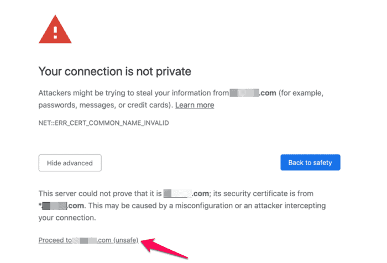Click the blurred domain inside the Proceed link
The image size is (387, 263).
tap(83, 240)
